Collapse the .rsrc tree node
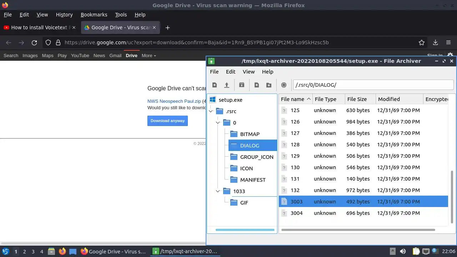 [x=211, y=111]
